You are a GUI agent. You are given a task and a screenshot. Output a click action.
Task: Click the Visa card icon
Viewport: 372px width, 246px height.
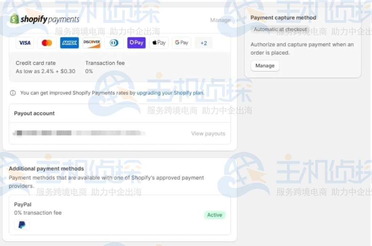click(x=24, y=43)
